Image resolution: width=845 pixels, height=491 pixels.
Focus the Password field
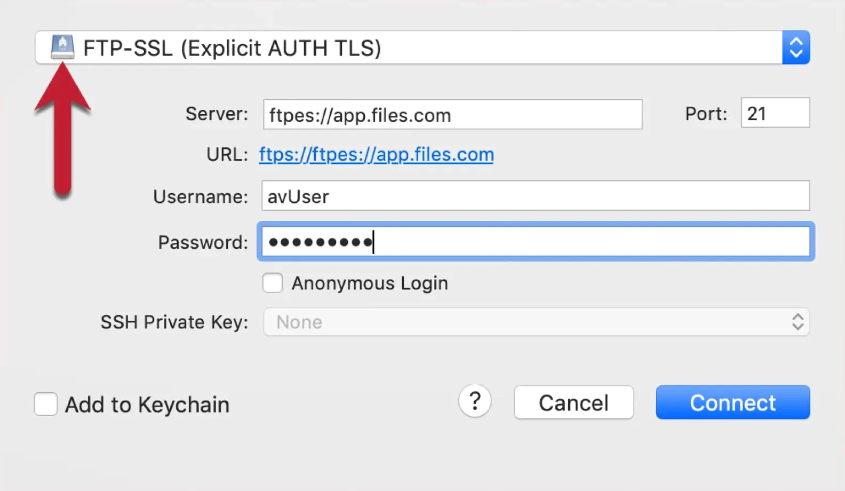pos(536,242)
